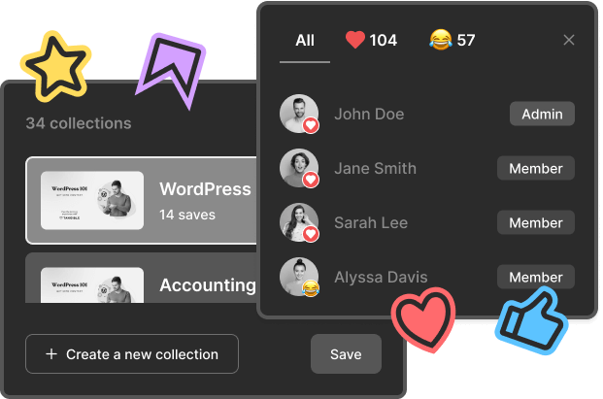Select the laughing emoji tab with 57
The width and height of the screenshot is (603, 399).
click(452, 40)
